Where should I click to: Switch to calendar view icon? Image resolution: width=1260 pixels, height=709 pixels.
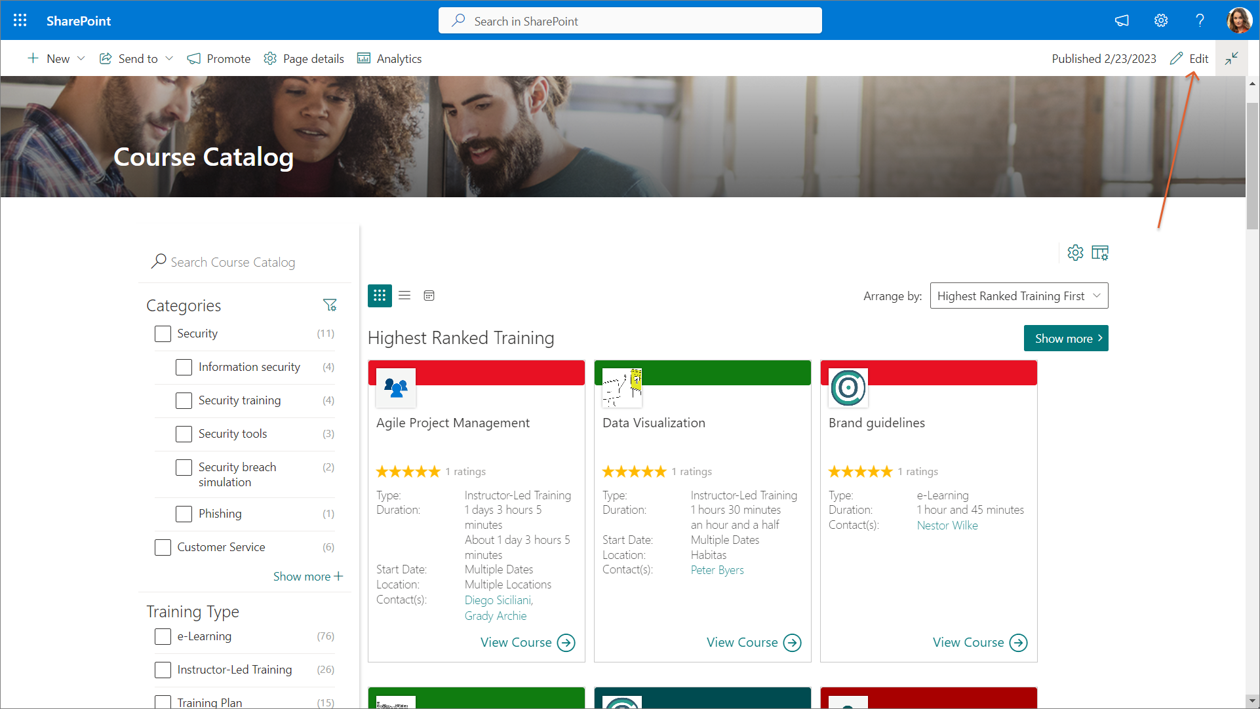(x=429, y=296)
